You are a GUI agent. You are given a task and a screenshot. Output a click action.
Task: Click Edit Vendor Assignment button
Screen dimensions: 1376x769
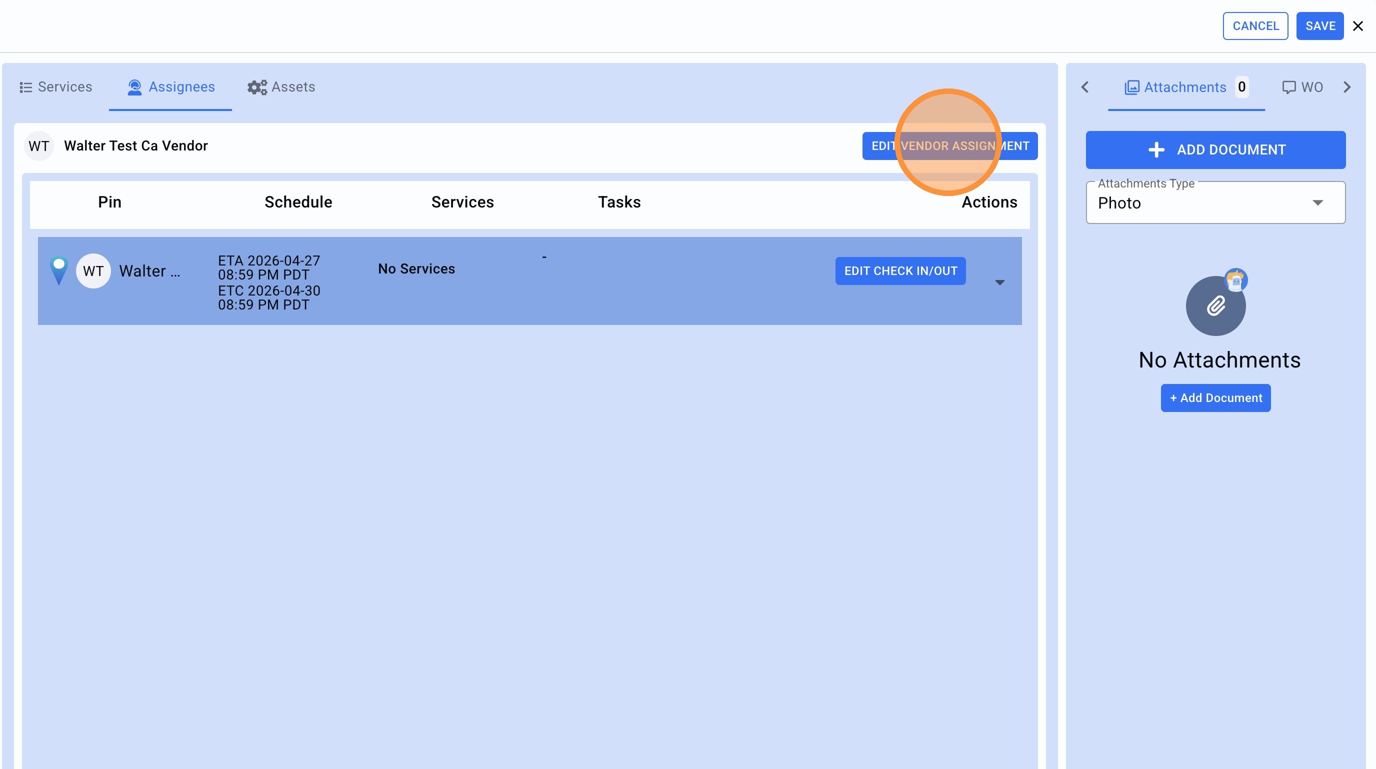949,146
